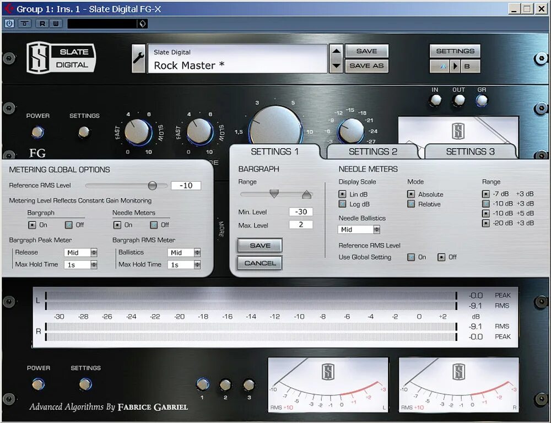551x423 pixels.
Task: Open the top-right SETTINGS button
Action: tap(455, 51)
